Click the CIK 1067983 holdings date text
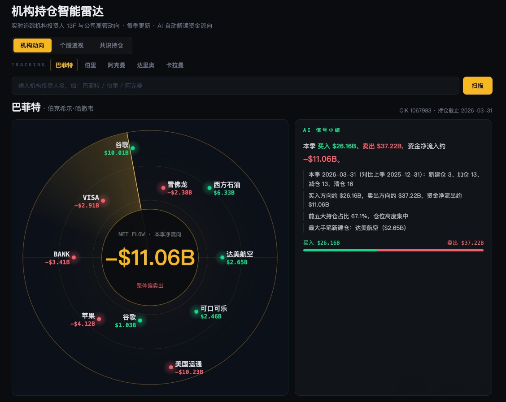This screenshot has width=506, height=402. click(x=445, y=111)
